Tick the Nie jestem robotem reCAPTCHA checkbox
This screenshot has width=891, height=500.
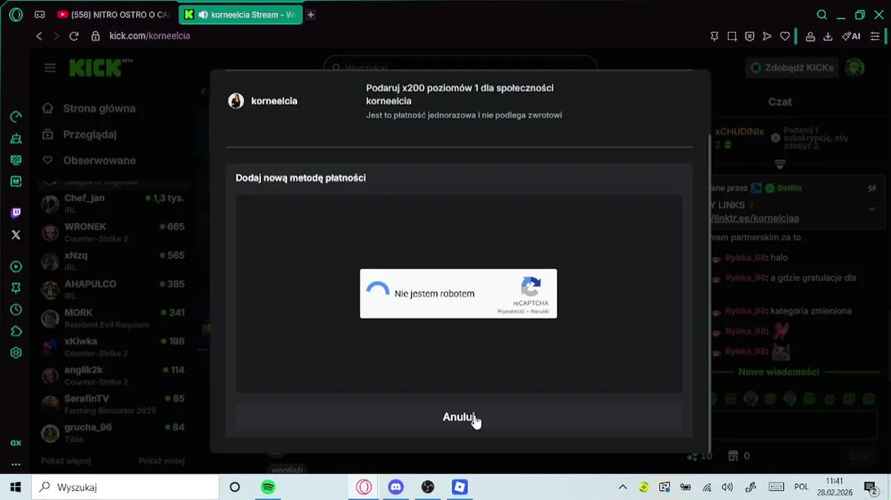377,294
